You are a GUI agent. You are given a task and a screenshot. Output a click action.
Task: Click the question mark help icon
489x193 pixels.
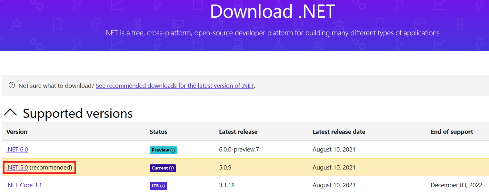(x=12, y=85)
